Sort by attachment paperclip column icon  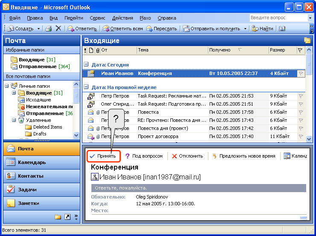pyautogui.click(x=97, y=50)
